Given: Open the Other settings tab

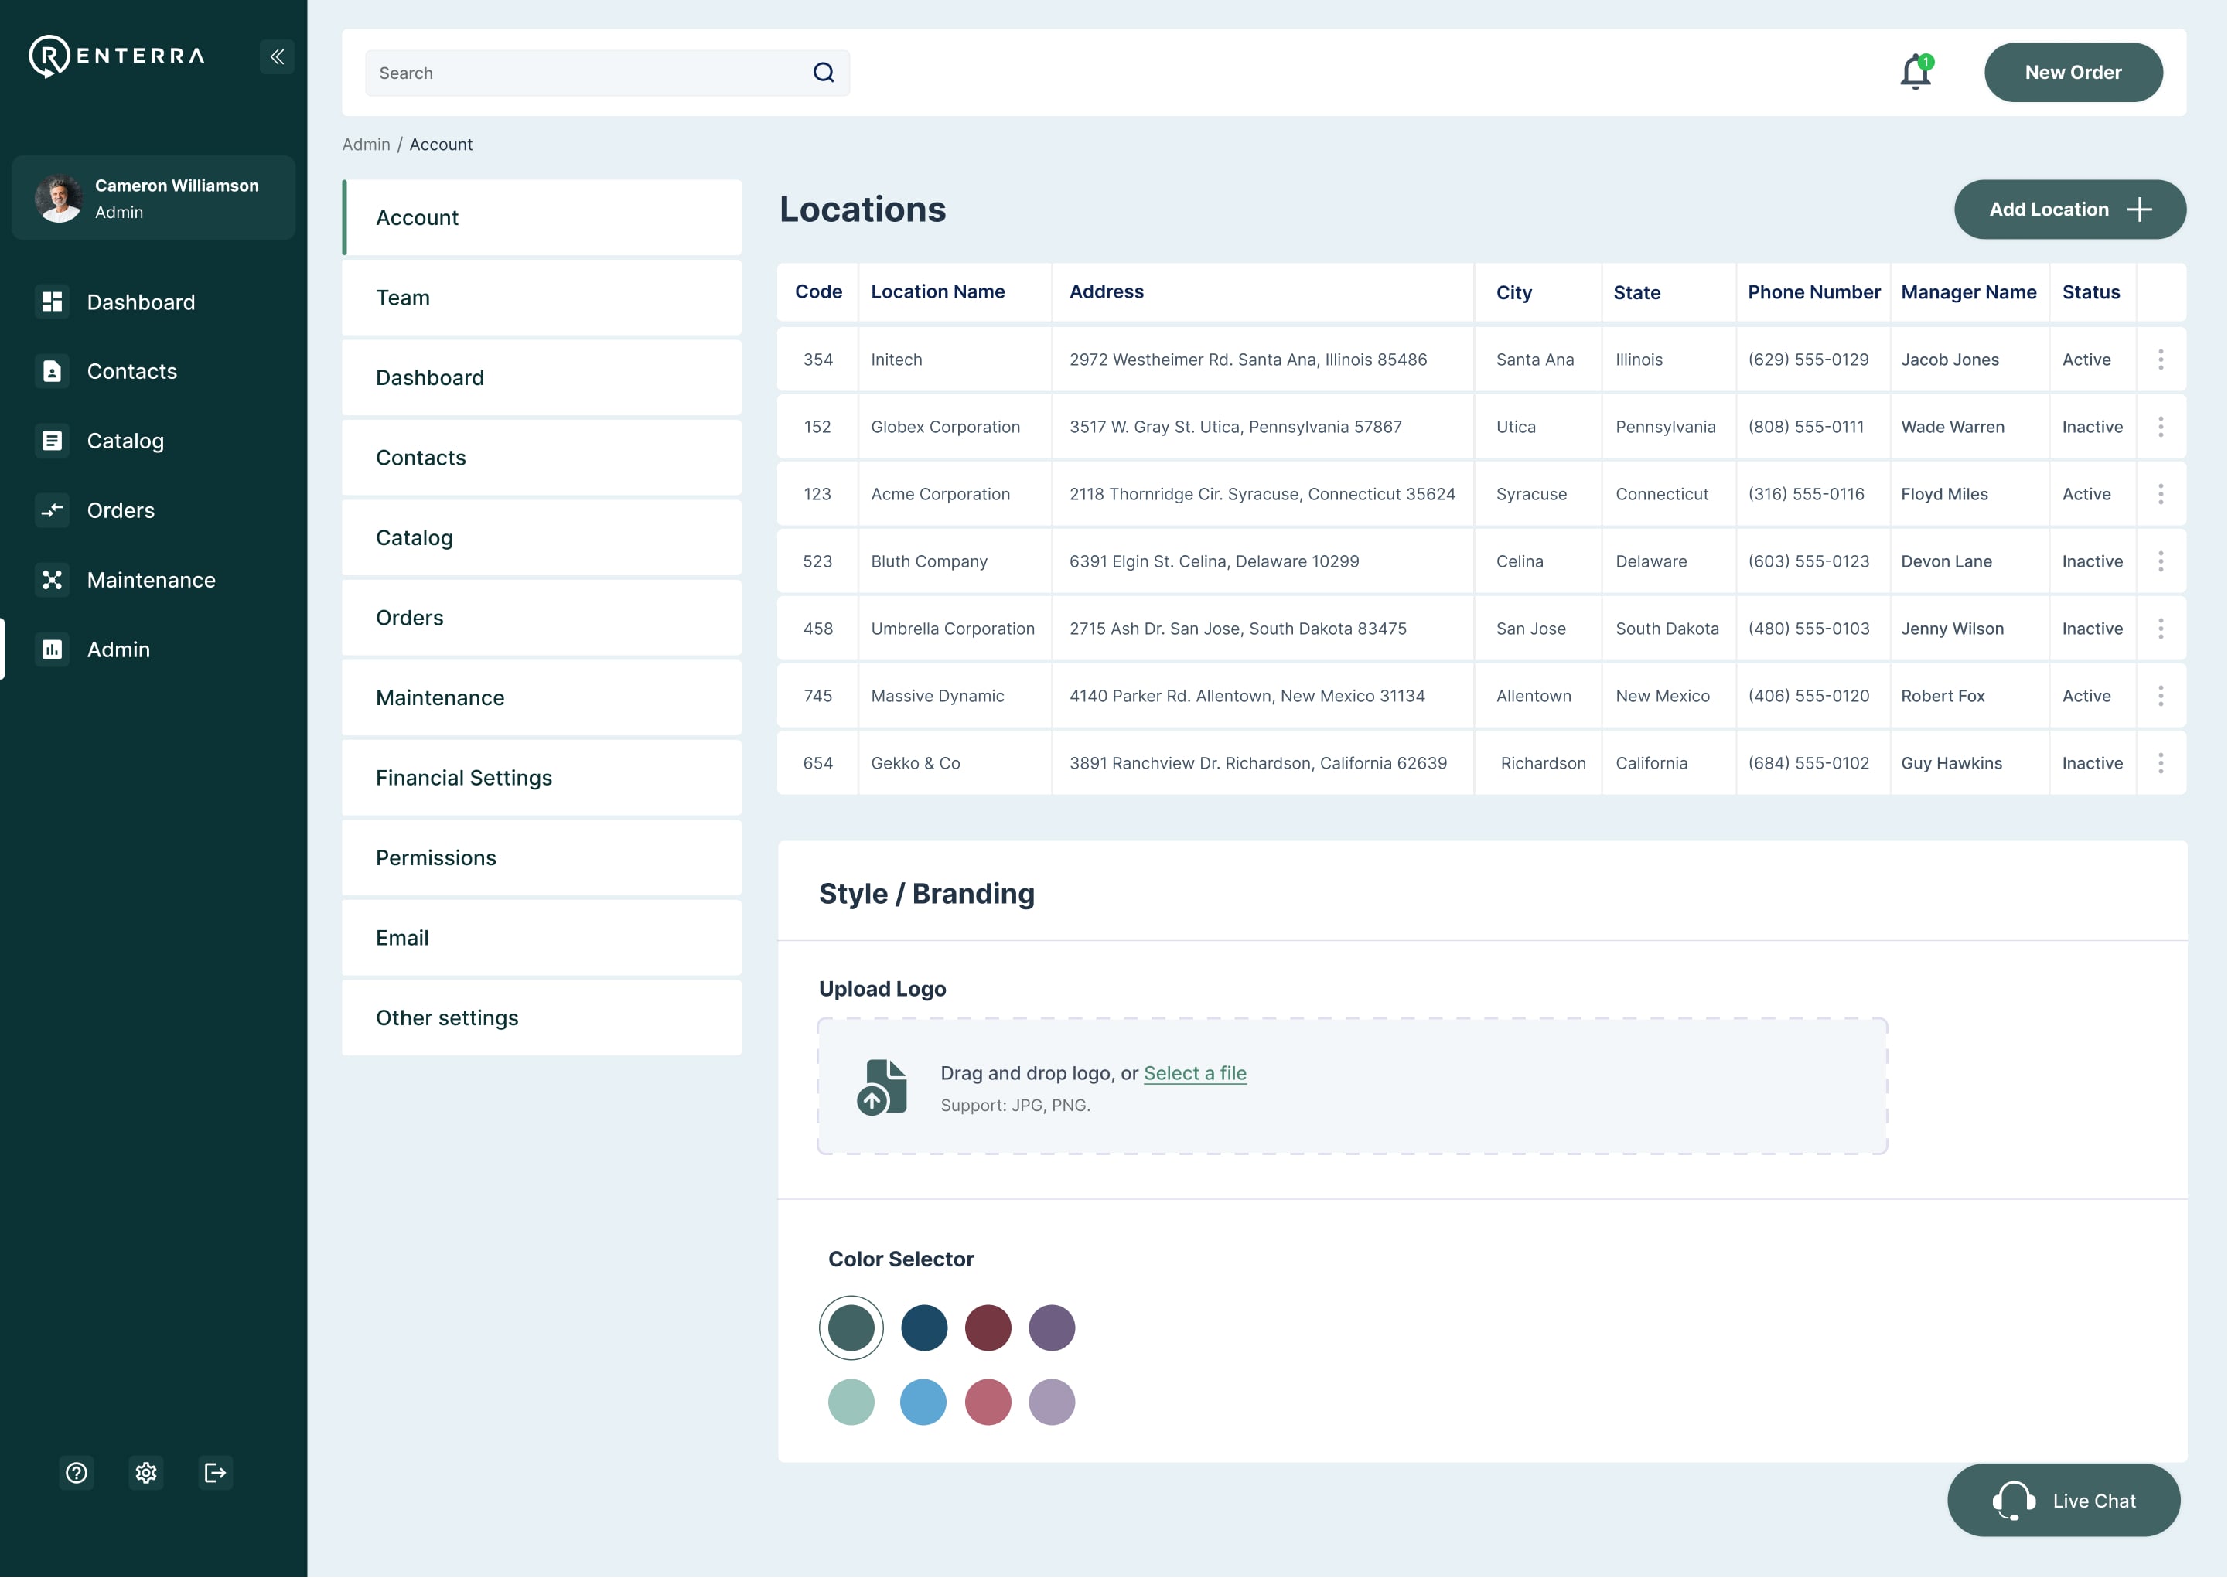Looking at the screenshot, I should (542, 1018).
